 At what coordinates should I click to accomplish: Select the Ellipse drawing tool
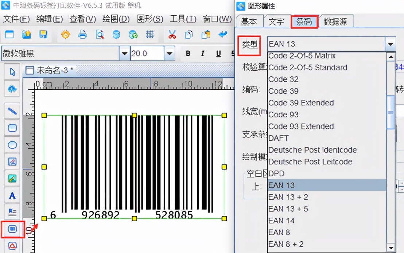[12, 145]
